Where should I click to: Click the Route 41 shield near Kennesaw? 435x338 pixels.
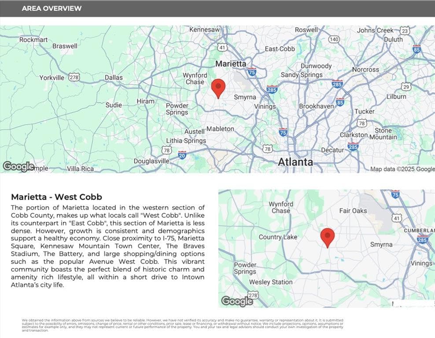pos(222,48)
